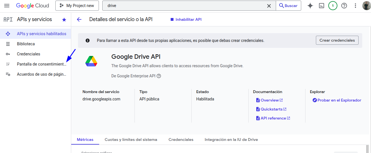Viewport: 371px width, 153px height.
Task: Switch to Cuotas y límites del sistema tab
Action: 131,139
